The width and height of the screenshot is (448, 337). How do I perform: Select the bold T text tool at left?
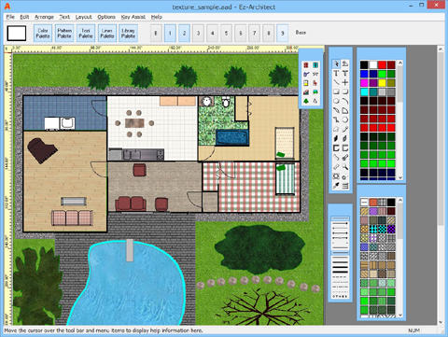tap(336, 74)
